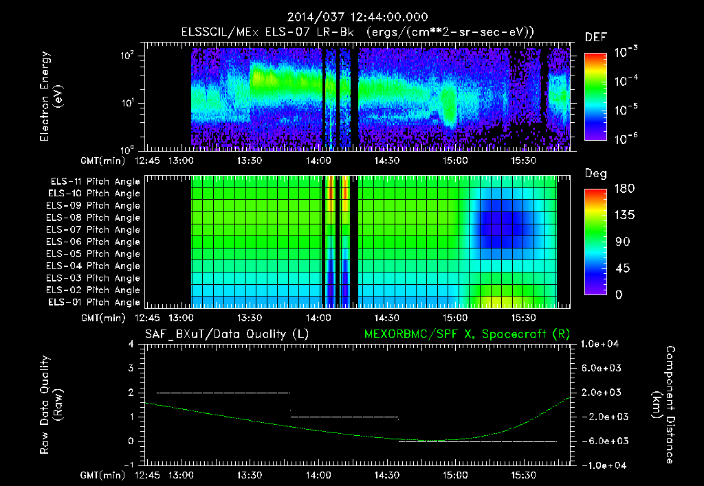Click the SAF_BXuT/Data Quality (L) title
704x486 pixels.
click(227, 334)
